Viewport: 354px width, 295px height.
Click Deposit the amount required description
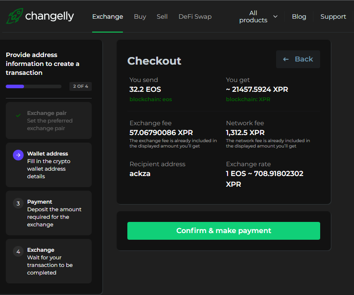54,217
